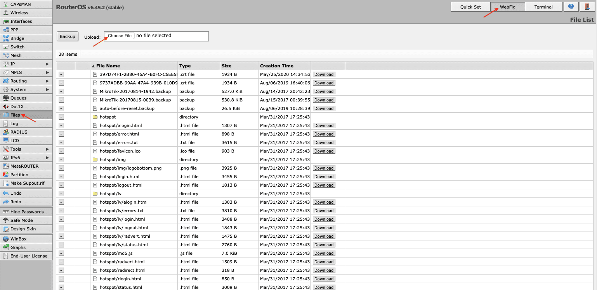
Task: Click the Backup button
Action: [x=68, y=36]
